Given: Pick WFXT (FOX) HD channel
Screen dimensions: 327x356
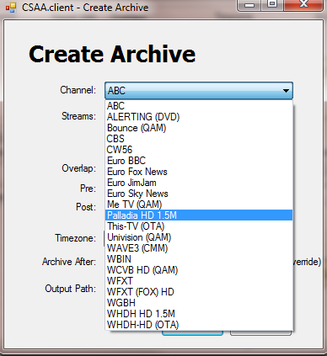Looking at the screenshot, I should pos(199,292).
